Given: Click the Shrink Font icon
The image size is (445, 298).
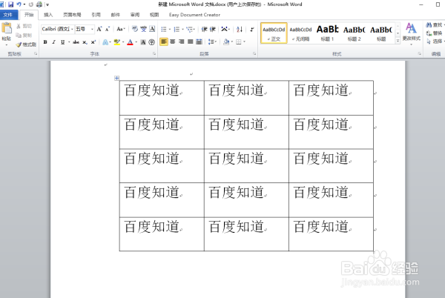Looking at the screenshot, I should point(108,29).
